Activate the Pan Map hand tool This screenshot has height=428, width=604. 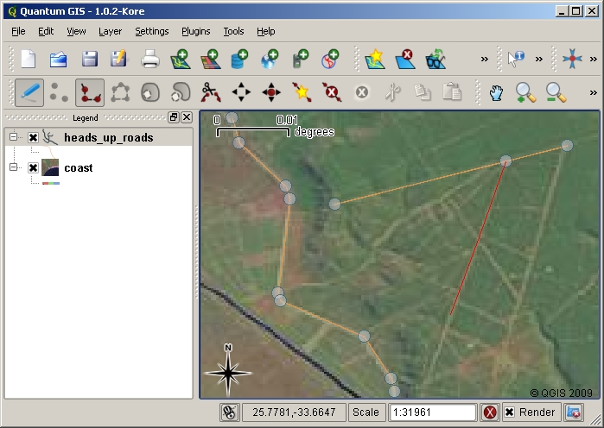(x=496, y=91)
